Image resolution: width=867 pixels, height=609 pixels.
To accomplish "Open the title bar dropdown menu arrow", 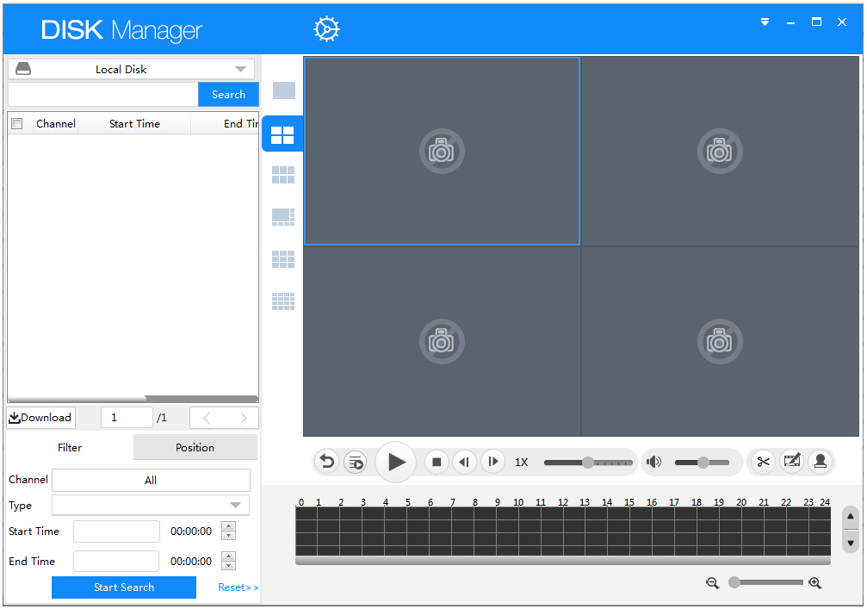I will [765, 22].
